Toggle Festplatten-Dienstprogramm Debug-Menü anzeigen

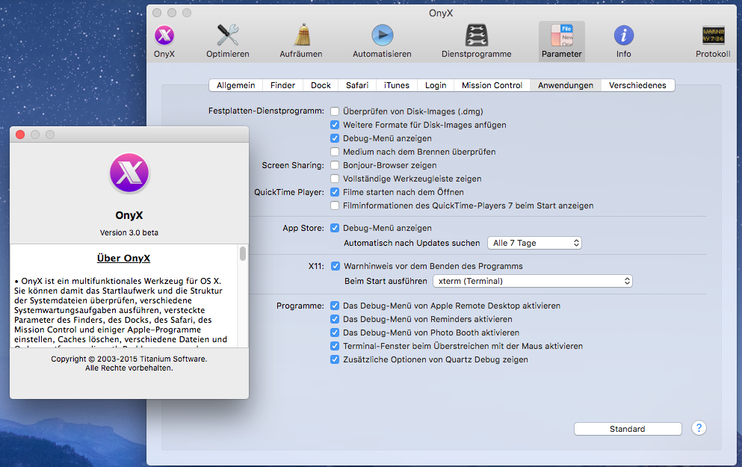tap(335, 138)
